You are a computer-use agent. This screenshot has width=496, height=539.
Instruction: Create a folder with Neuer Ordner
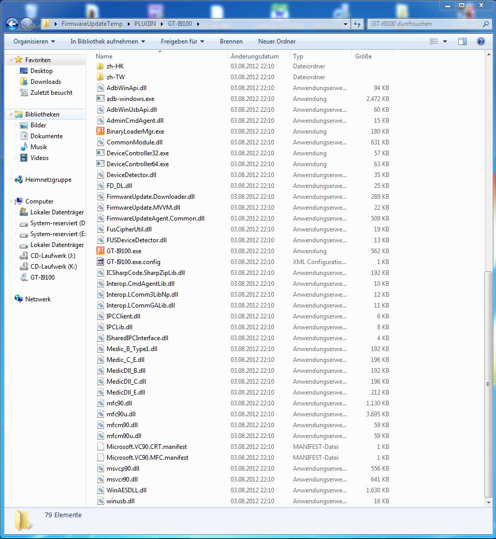coord(276,41)
